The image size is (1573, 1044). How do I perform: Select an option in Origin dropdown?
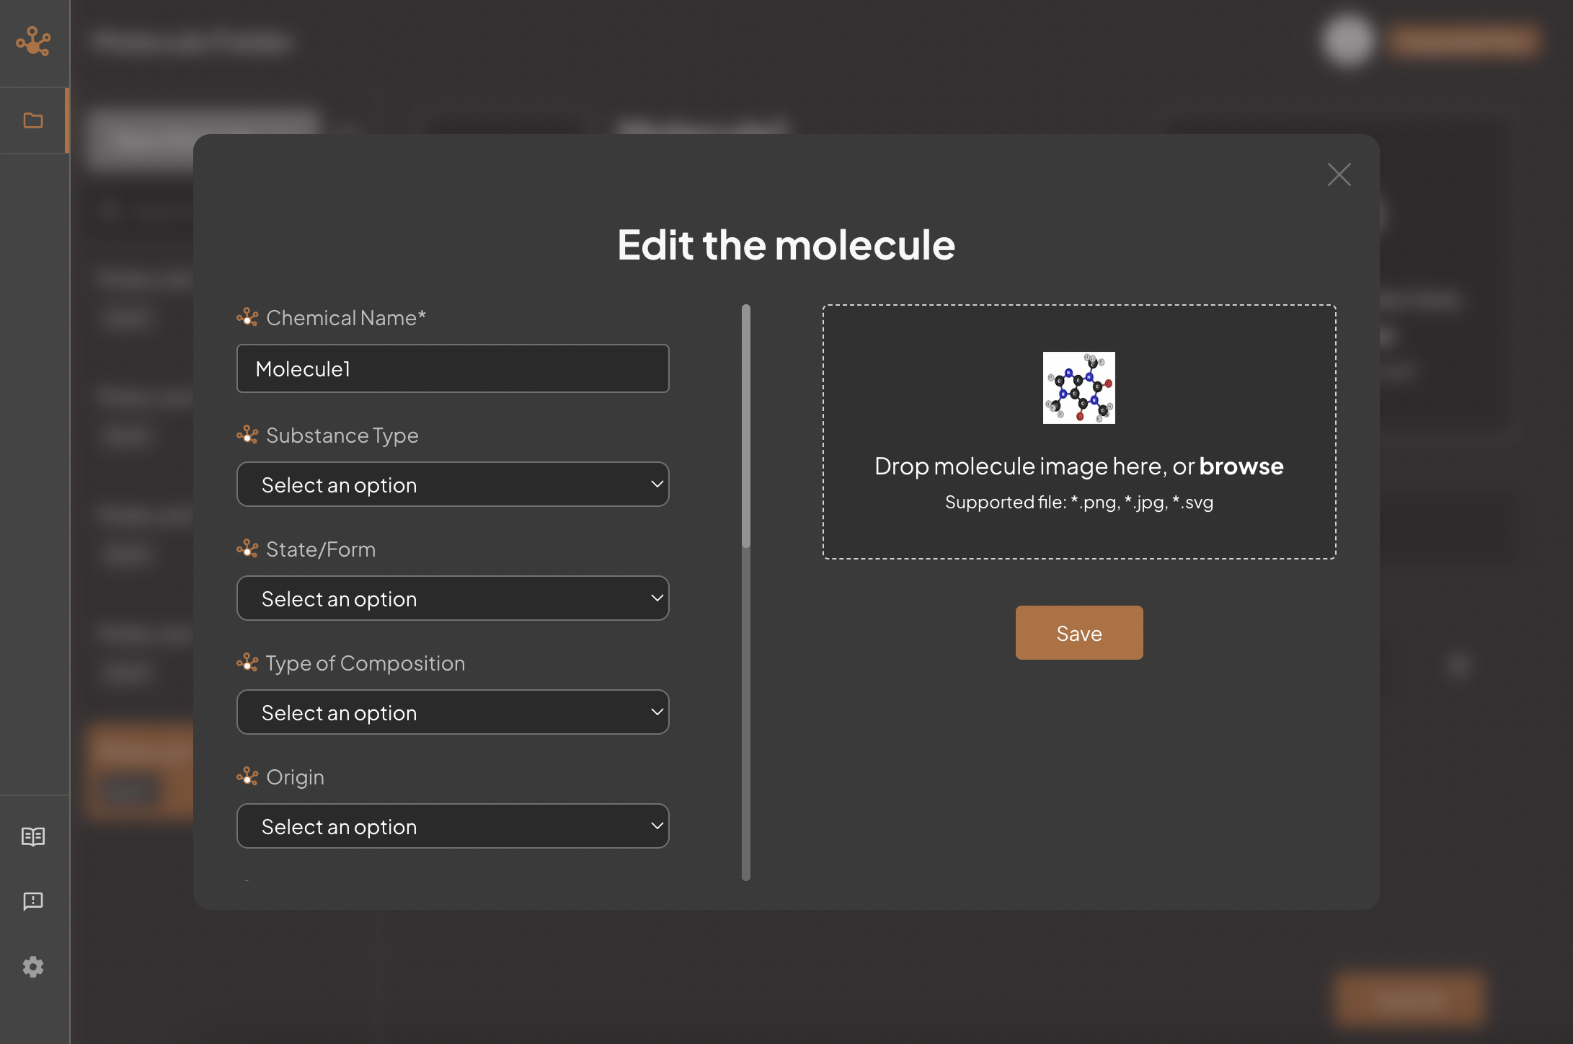[x=453, y=825]
